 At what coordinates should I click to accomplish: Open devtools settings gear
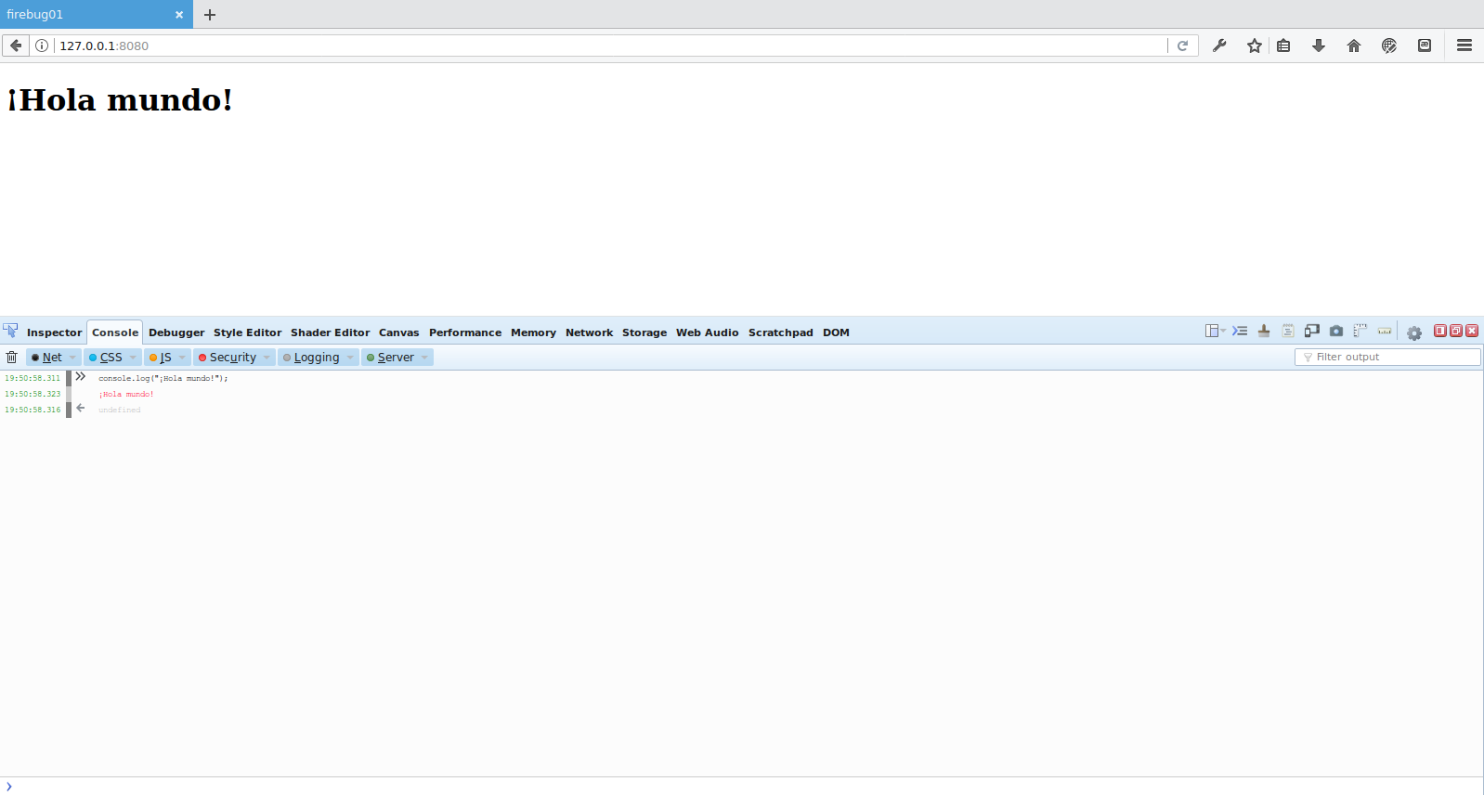[x=1414, y=332]
